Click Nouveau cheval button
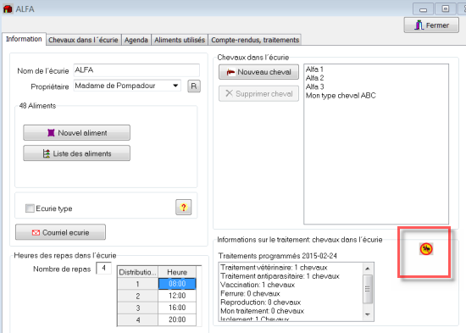Viewport: 466px width, 333px height. point(258,72)
